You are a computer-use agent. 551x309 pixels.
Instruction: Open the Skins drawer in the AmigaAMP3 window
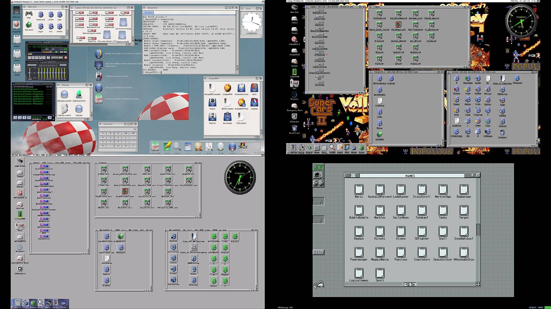pyautogui.click(x=254, y=88)
